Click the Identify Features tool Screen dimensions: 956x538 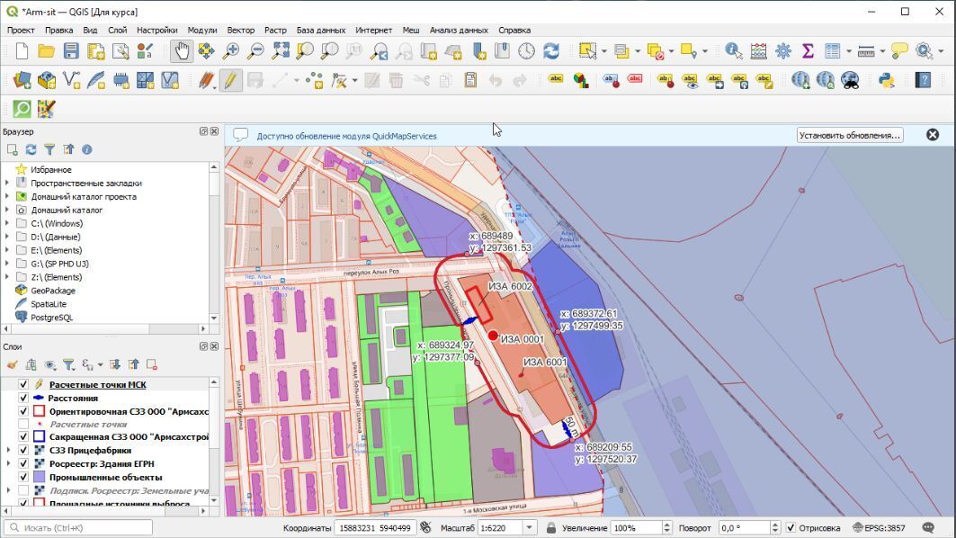pos(734,51)
